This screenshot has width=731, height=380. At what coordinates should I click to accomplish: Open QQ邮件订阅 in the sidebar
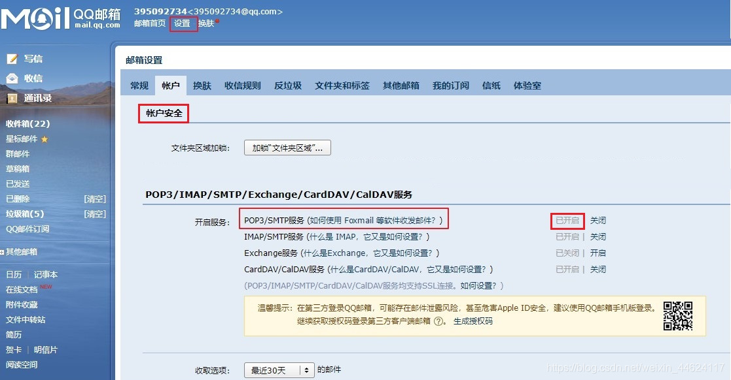pos(27,229)
